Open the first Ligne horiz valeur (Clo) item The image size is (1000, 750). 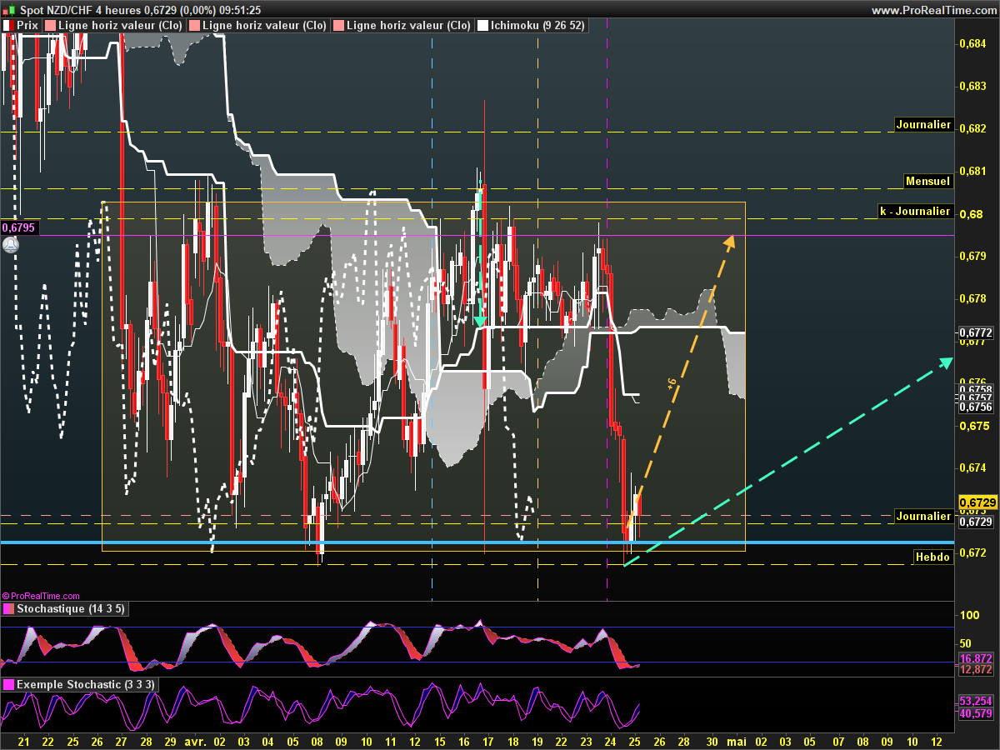pos(121,26)
